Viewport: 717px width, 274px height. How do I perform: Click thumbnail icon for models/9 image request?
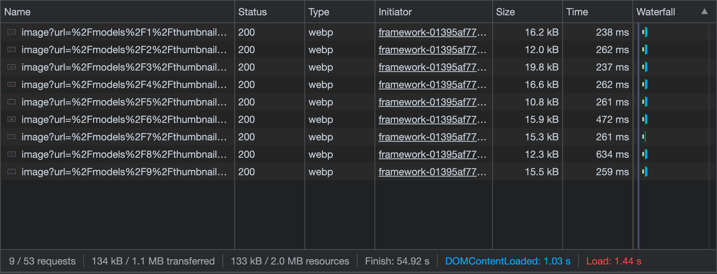point(12,172)
